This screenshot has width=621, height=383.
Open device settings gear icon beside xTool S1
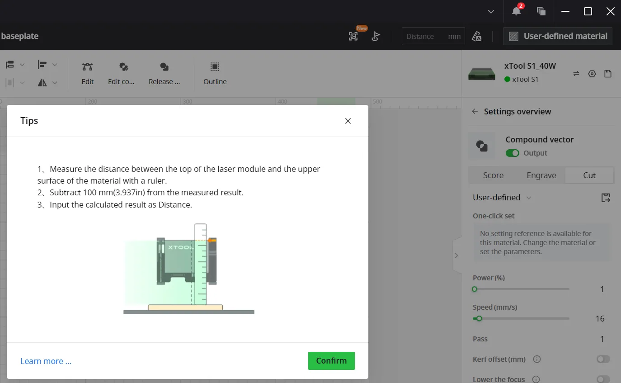click(x=592, y=74)
